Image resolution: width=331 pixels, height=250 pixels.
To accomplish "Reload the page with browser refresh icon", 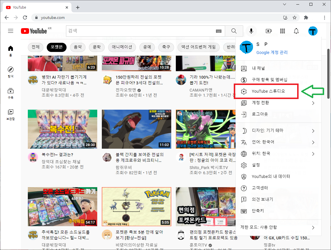I will pyautogui.click(x=25, y=18).
